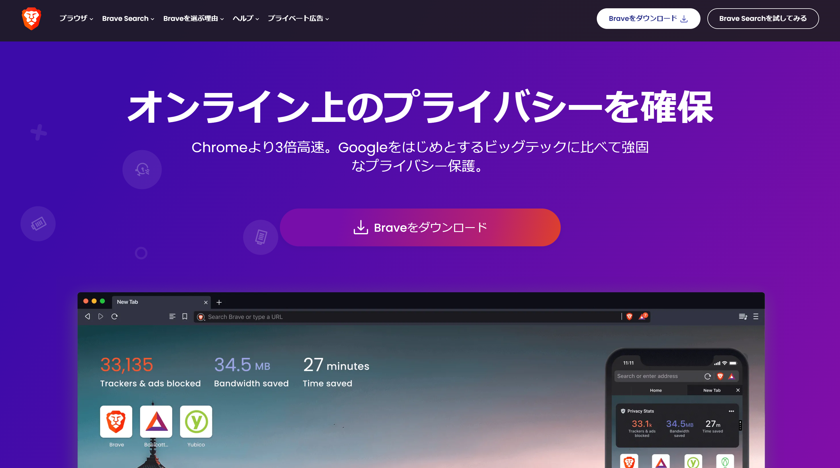Click 34.5MB bandwidth stat on phone
This screenshot has height=468, width=840.
pos(680,428)
